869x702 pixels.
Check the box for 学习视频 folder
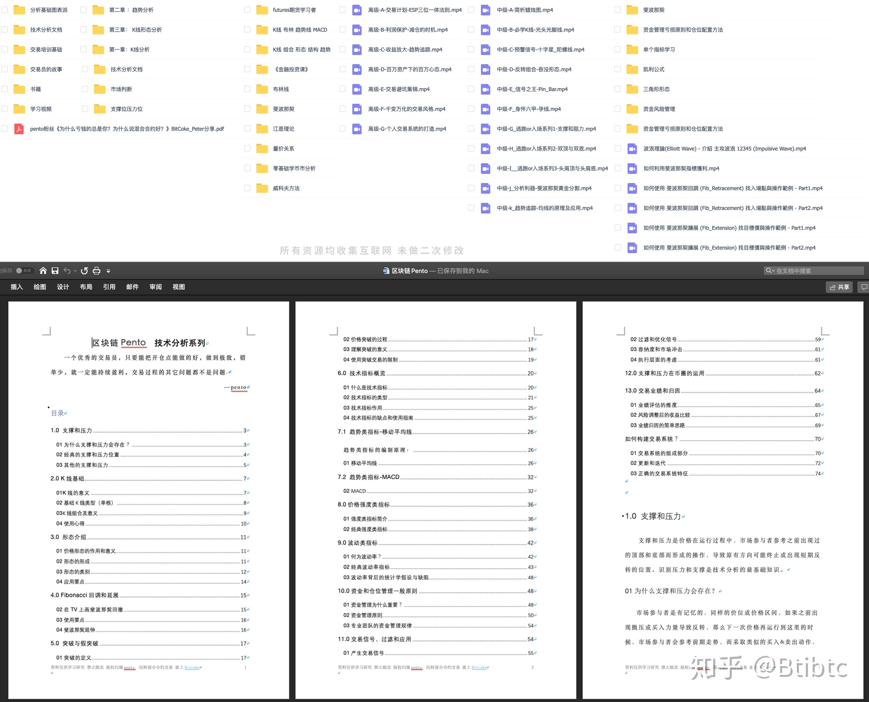(5, 109)
